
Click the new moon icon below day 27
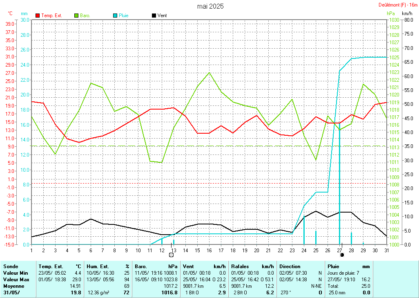[x=342, y=255]
